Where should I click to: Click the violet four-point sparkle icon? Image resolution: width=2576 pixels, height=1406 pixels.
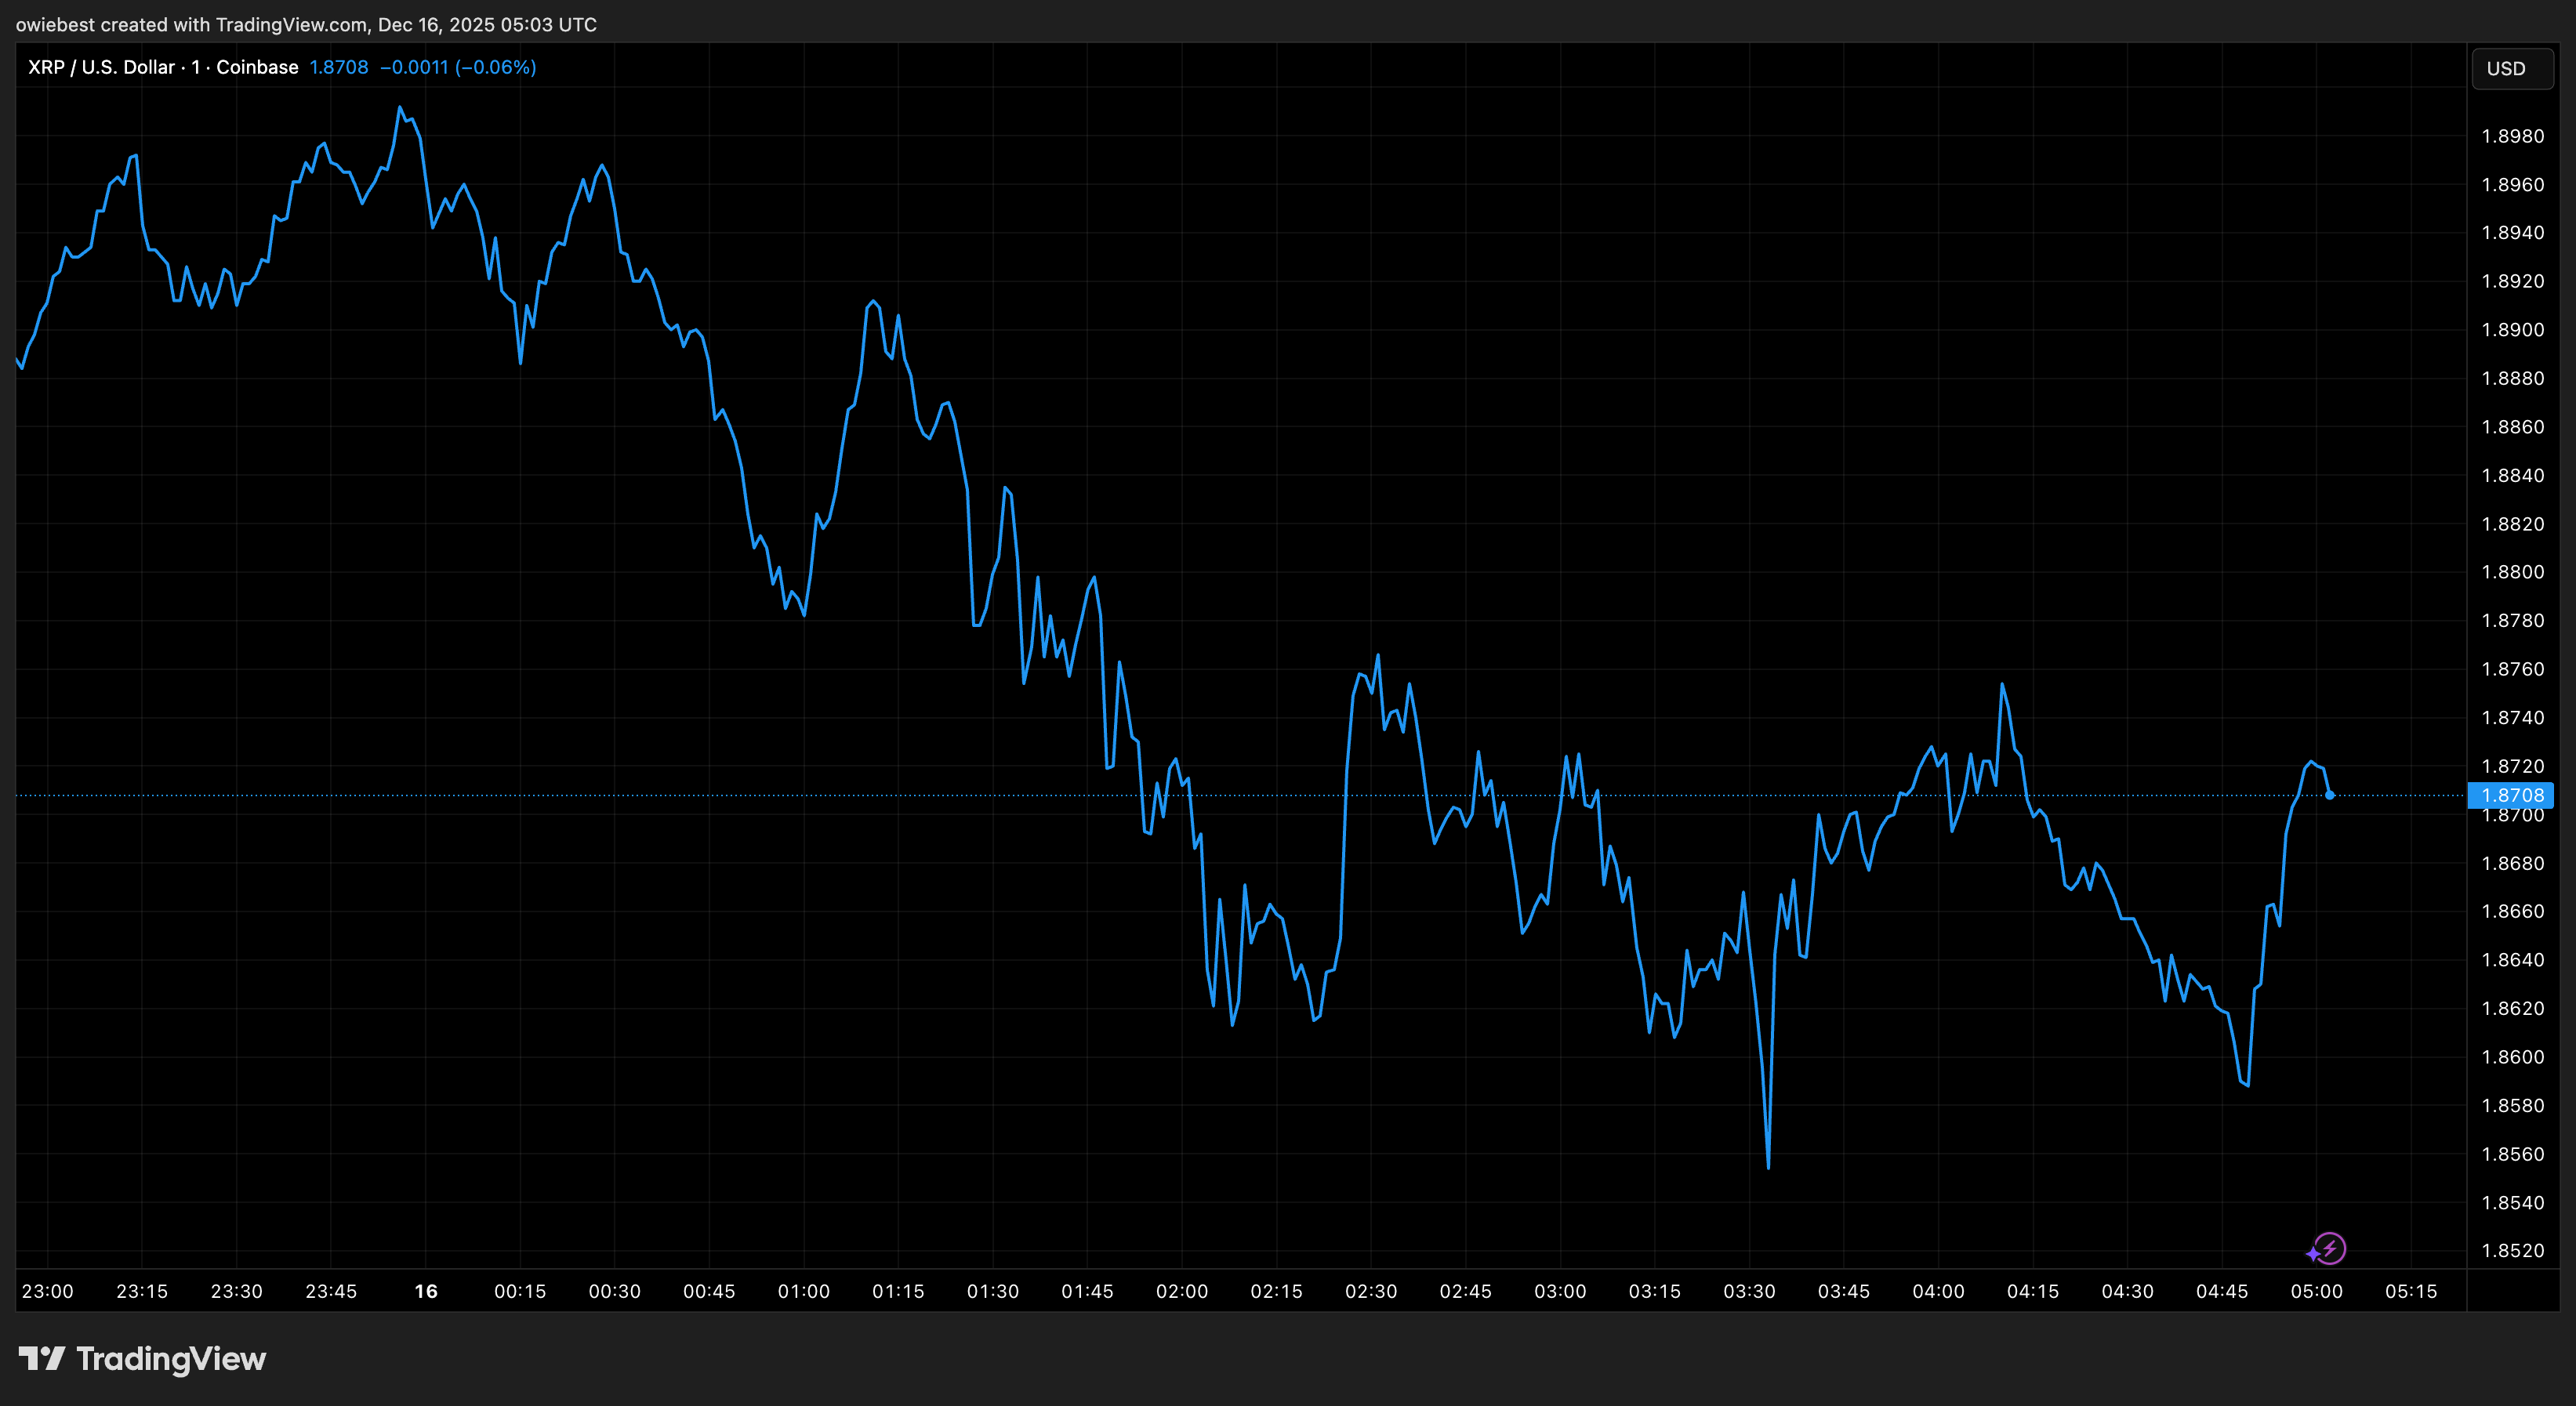pyautogui.click(x=2313, y=1253)
